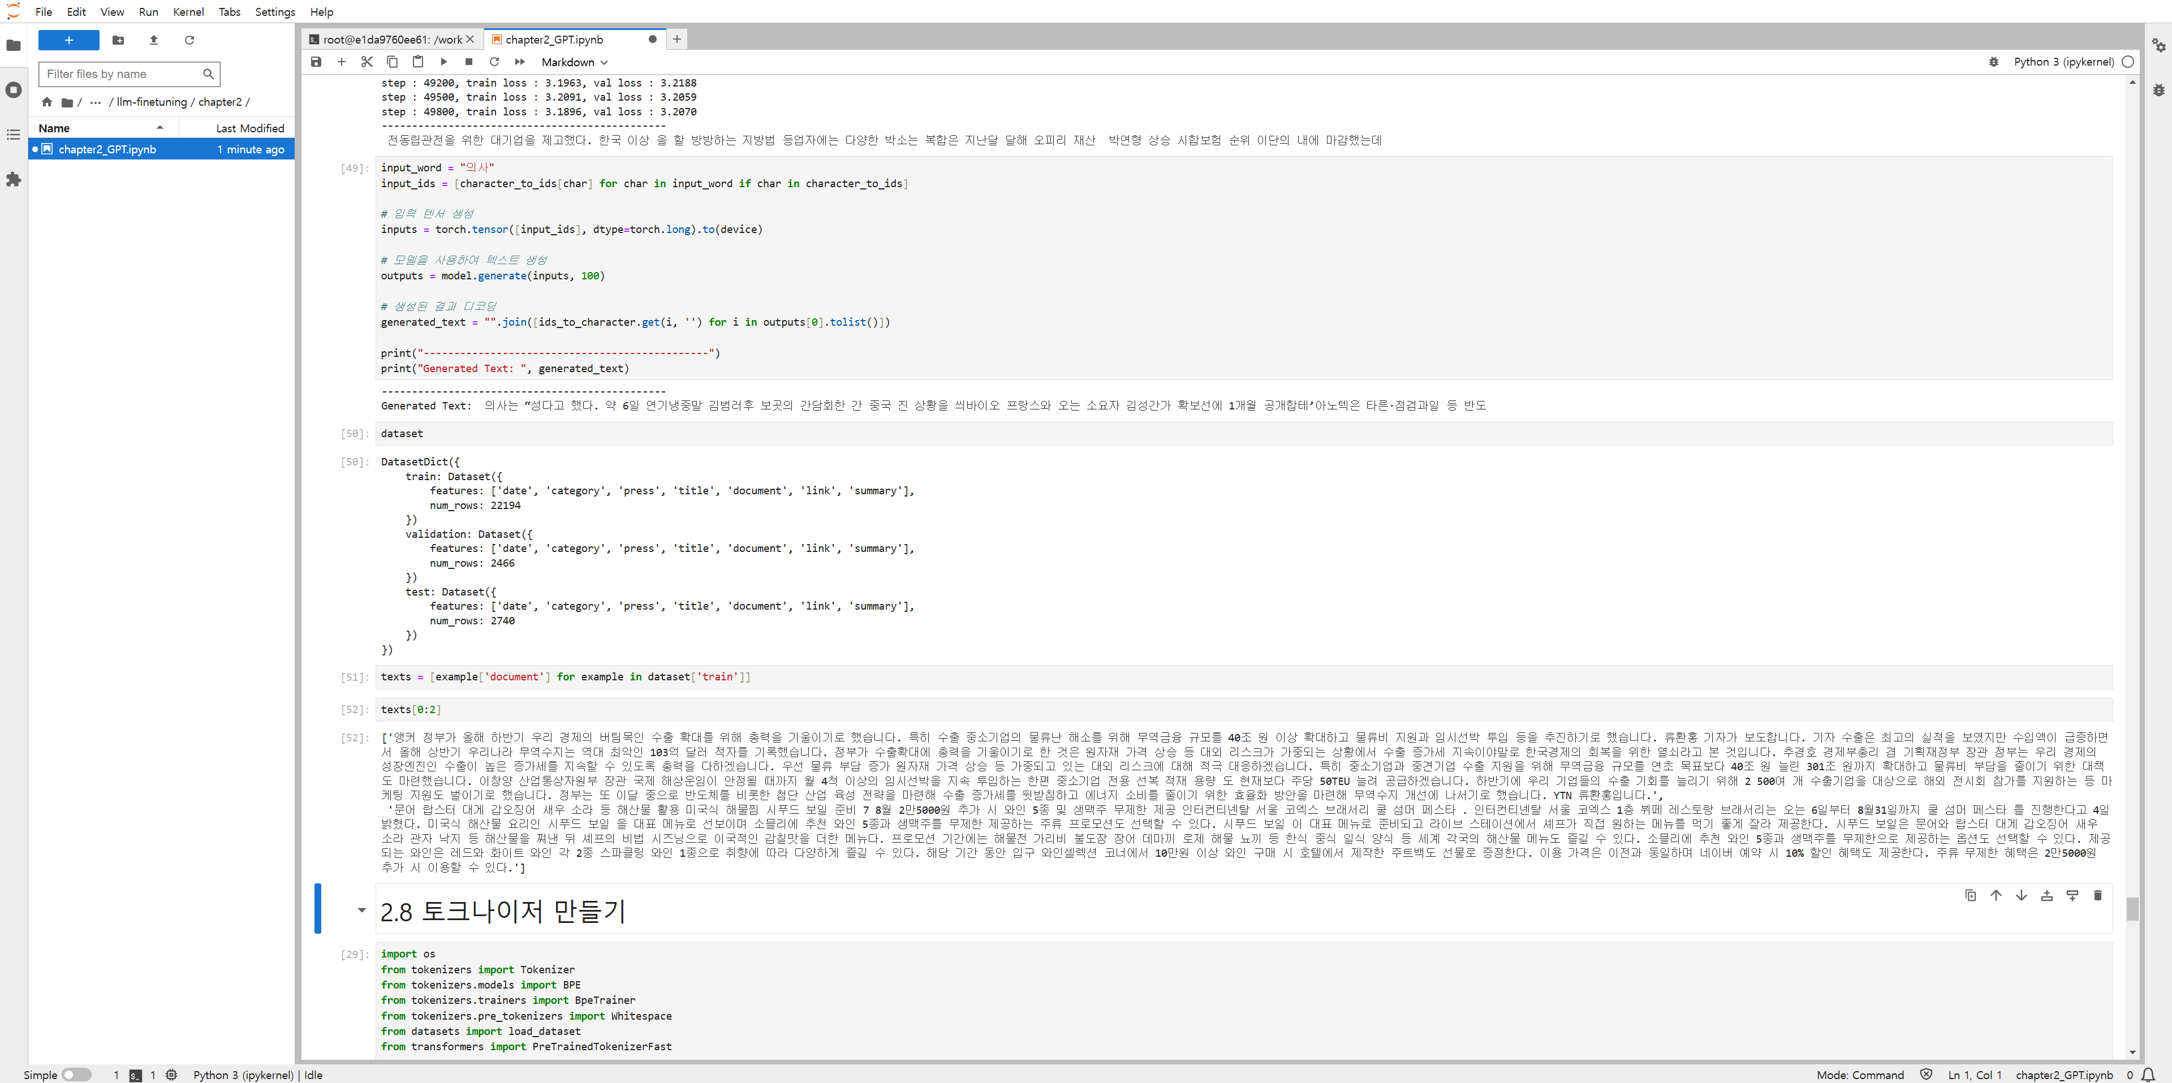Open the cell type Markdown dropdown
The image size is (2172, 1083).
coord(574,62)
